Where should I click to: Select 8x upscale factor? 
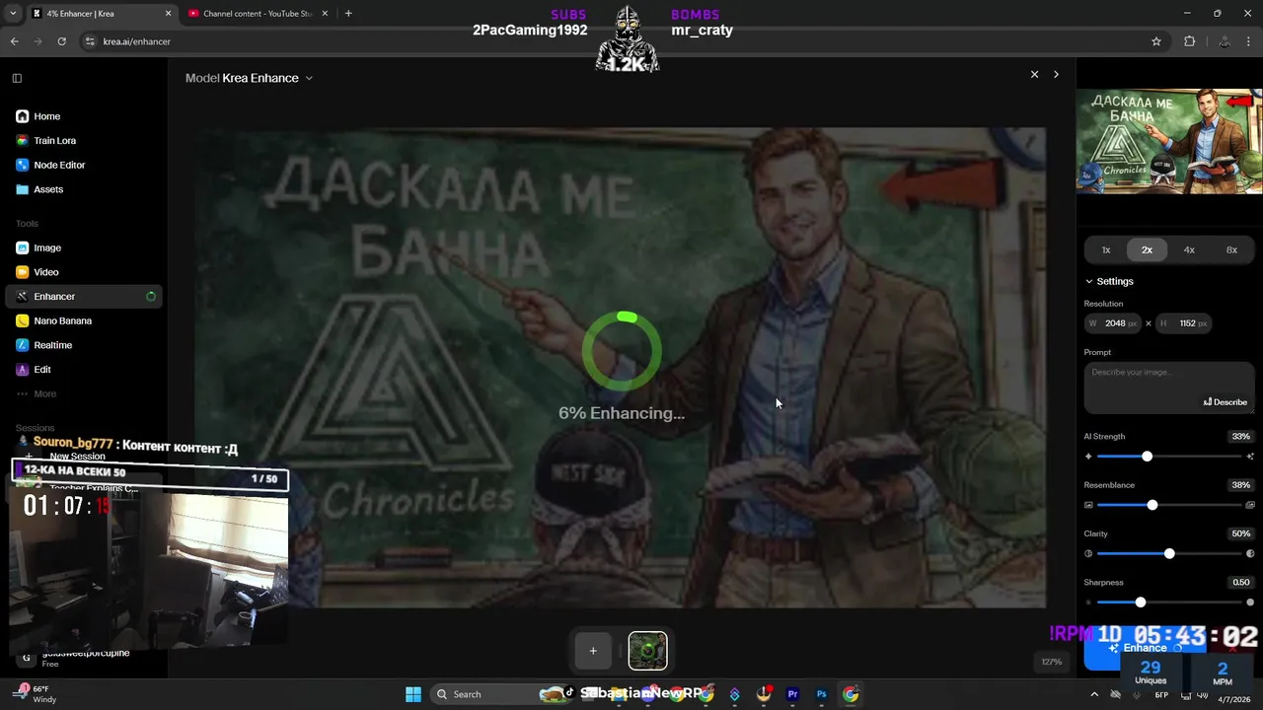[1231, 250]
